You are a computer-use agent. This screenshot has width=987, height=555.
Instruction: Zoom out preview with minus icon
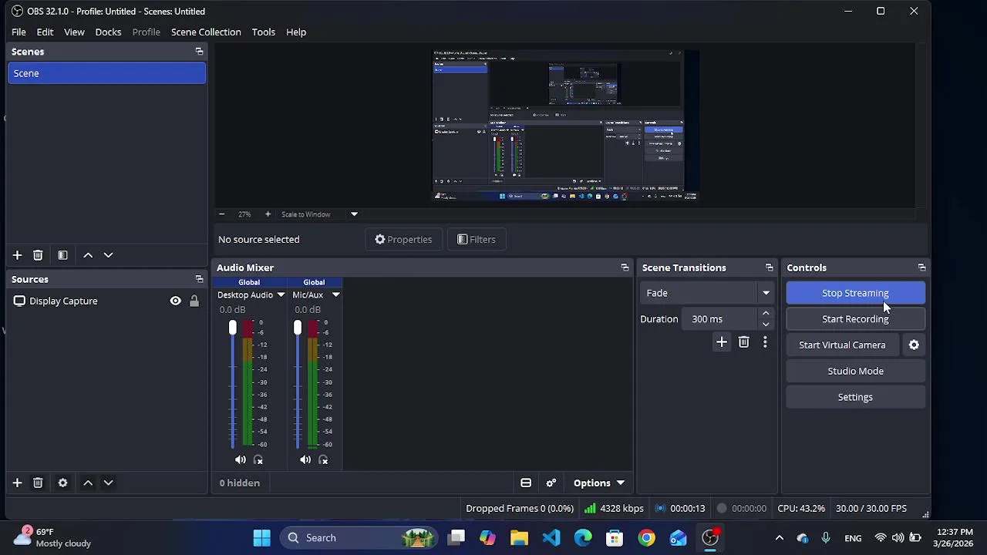tap(222, 214)
